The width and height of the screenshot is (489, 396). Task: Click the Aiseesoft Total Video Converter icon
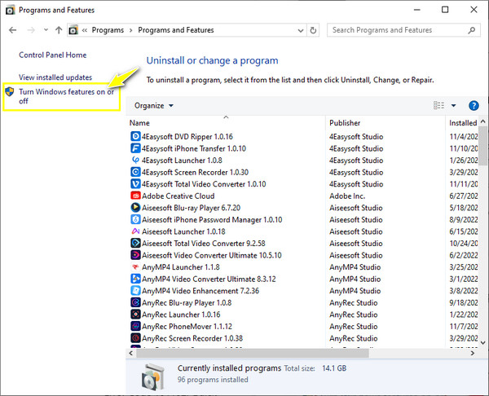tap(135, 243)
